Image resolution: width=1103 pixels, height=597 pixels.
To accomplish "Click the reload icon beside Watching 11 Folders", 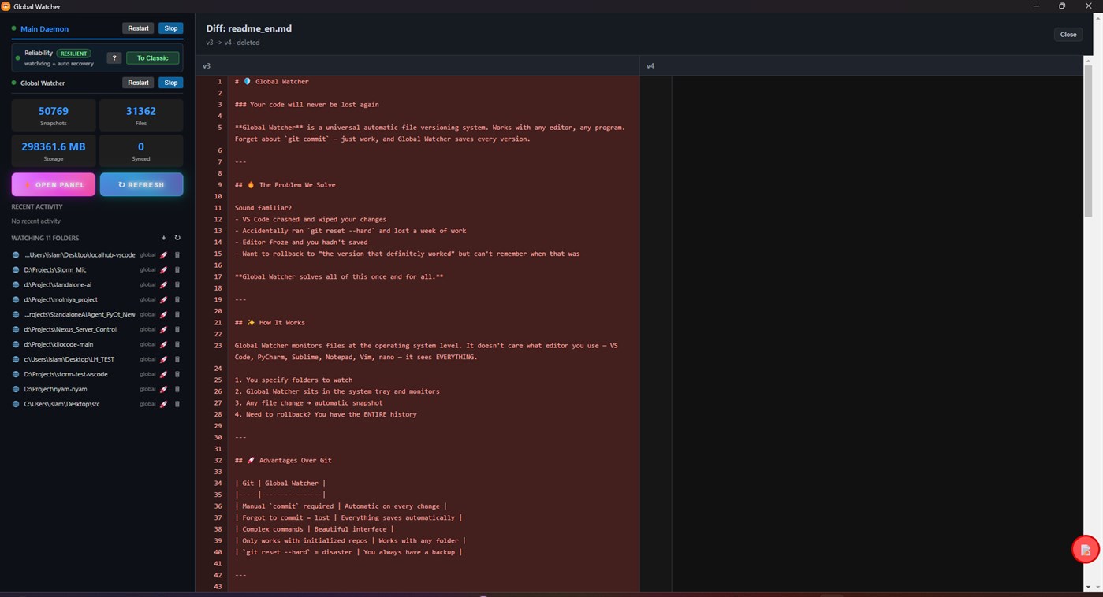I will [x=177, y=238].
